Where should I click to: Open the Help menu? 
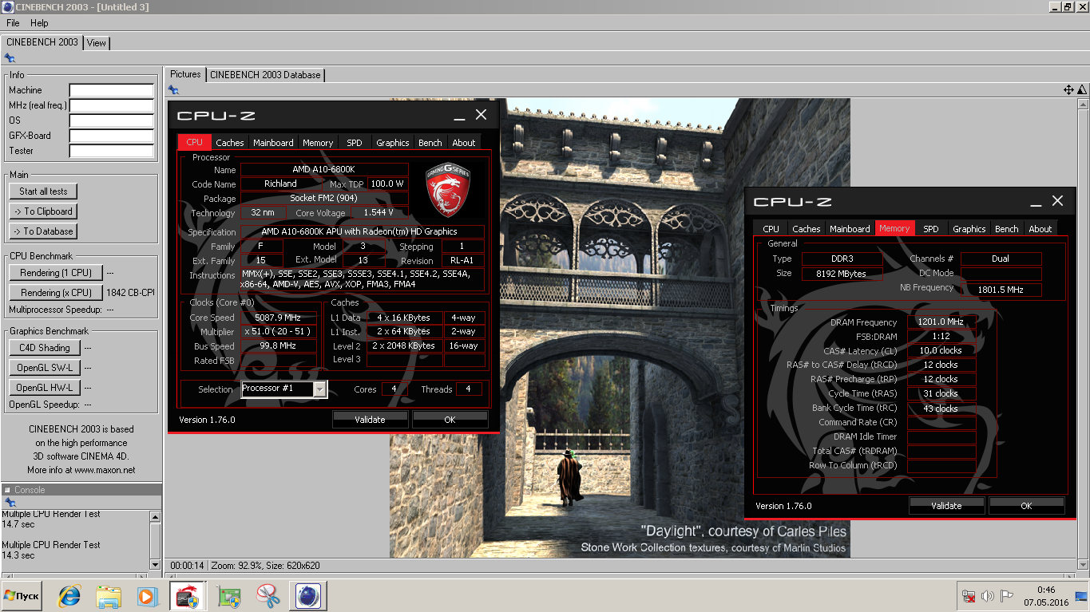pos(39,23)
